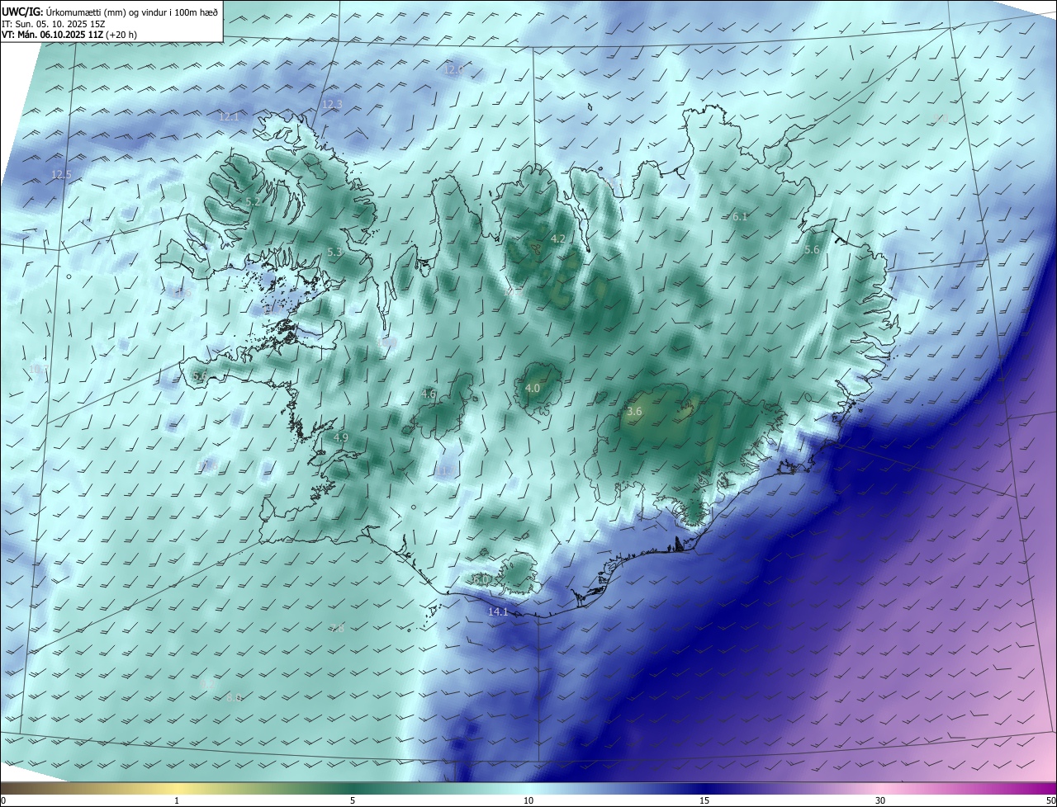Click the 4.9 value label
Image resolution: width=1057 pixels, height=807 pixels.
(341, 437)
